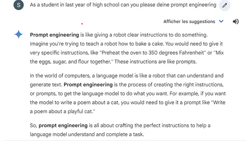The width and height of the screenshot is (246, 141).
Task: Click the first bold "Prompt engineering" heading text
Action: coord(55,35)
